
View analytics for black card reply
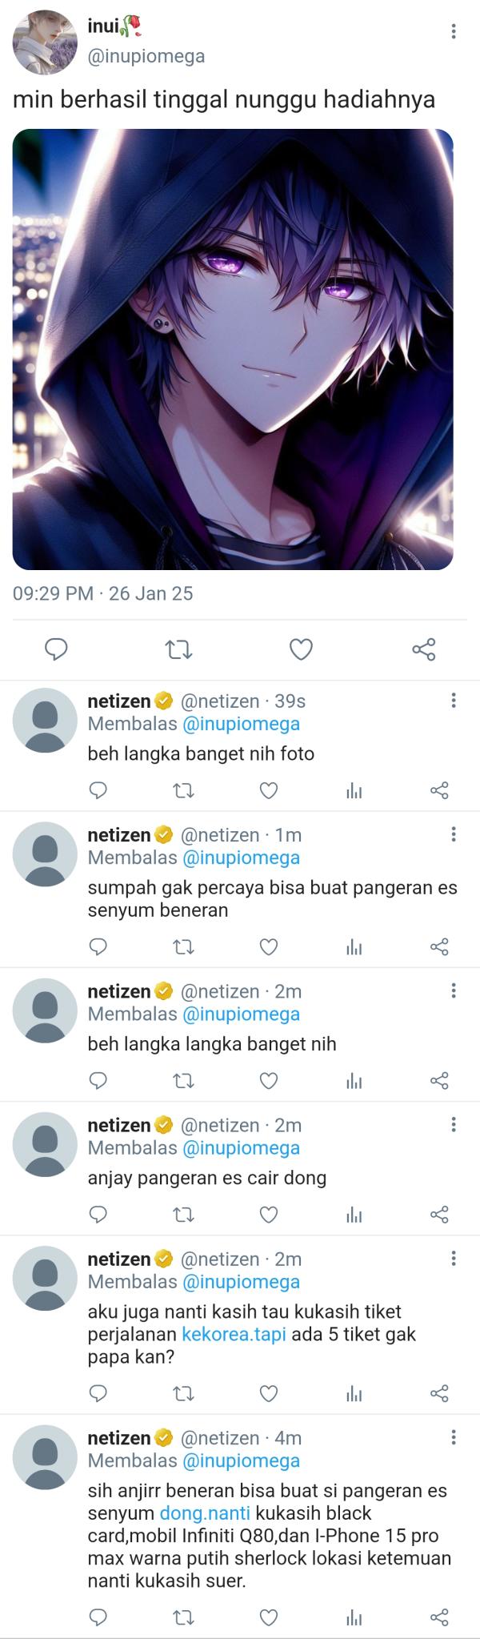[x=354, y=1617]
